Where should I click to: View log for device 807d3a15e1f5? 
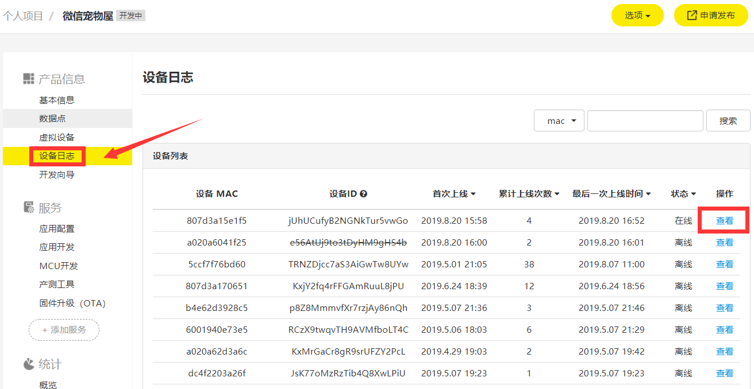click(x=724, y=221)
